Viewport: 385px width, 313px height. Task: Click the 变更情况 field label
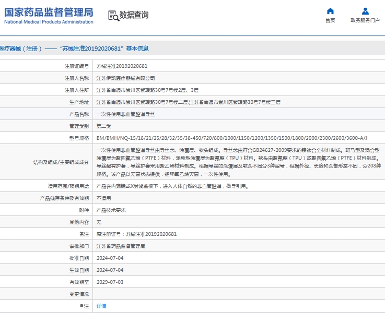click(79, 294)
